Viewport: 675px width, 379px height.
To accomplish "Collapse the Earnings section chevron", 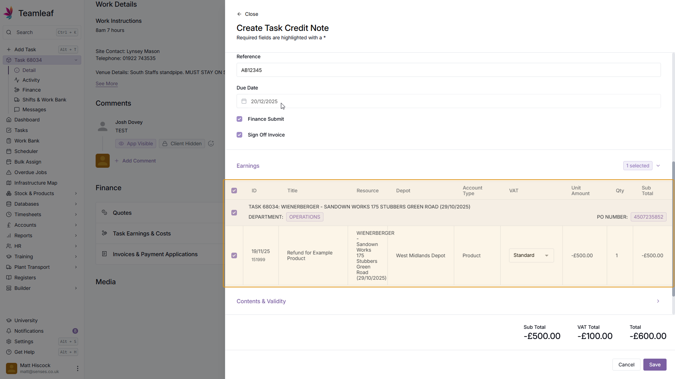I will coord(658,166).
